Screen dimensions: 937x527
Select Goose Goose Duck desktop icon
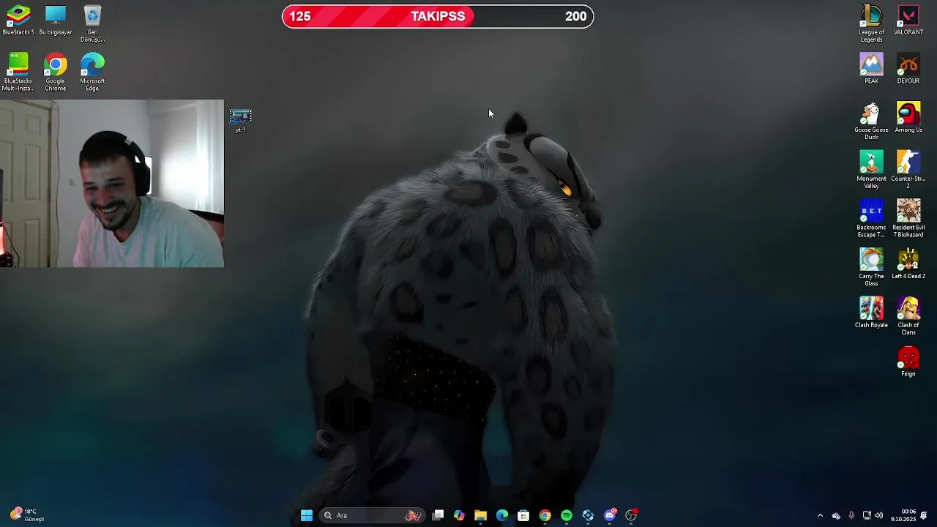(x=871, y=122)
